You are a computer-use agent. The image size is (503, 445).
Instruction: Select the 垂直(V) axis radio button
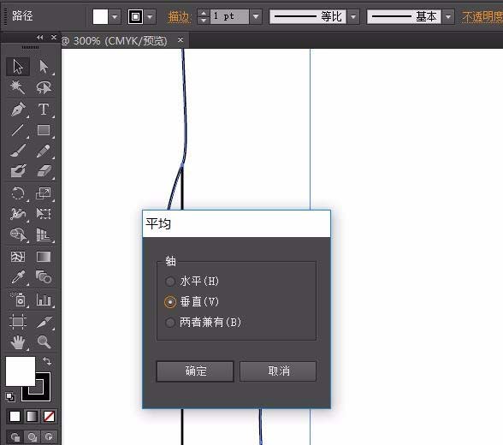point(170,302)
